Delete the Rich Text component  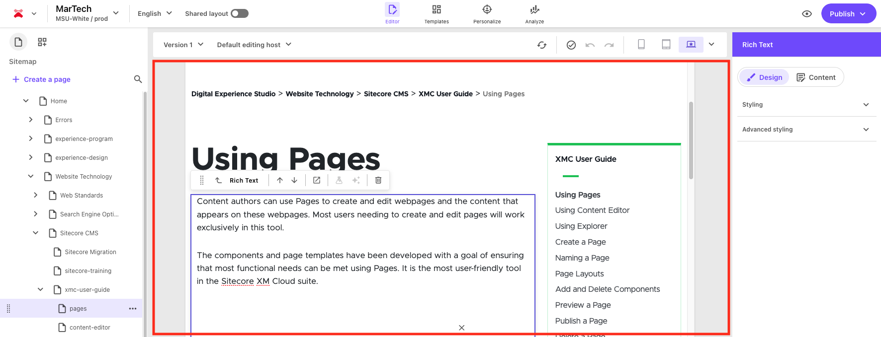tap(378, 180)
